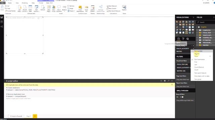215x120 pixels.
Task: Add a new page with plus button
Action: pyautogui.click(x=35, y=116)
